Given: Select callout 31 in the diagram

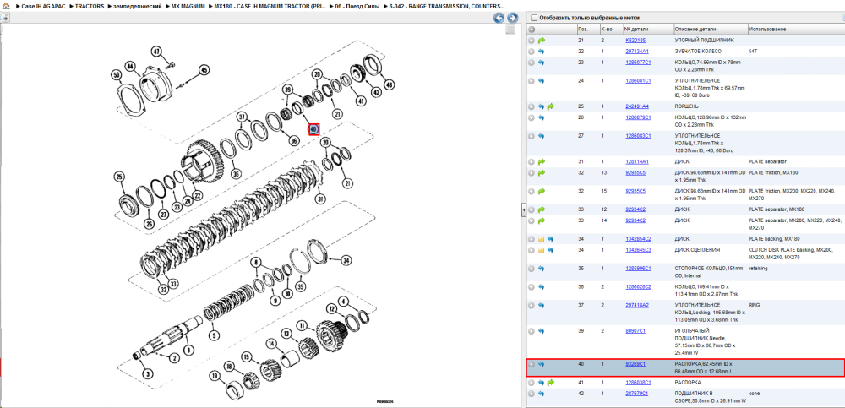Looking at the screenshot, I should [320, 199].
